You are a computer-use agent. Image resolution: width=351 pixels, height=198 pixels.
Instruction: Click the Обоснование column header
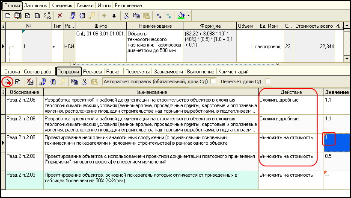pos(24,92)
